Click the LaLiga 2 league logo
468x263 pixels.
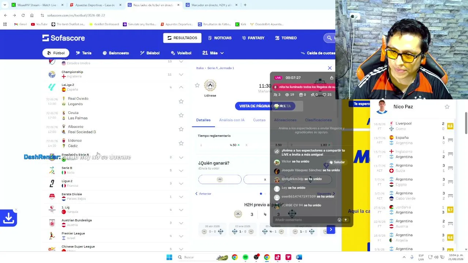point(52,87)
